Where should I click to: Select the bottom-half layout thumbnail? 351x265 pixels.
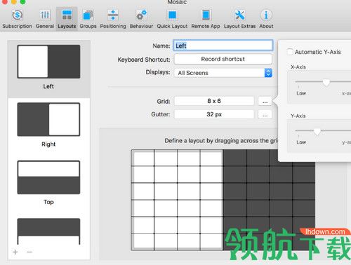[48, 231]
